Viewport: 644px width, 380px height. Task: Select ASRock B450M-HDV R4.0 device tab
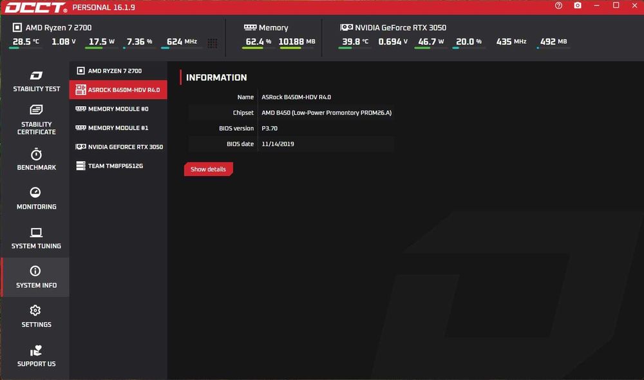118,90
